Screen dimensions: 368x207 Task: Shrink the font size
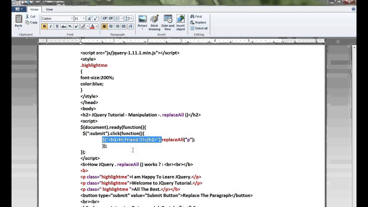tap(95, 19)
